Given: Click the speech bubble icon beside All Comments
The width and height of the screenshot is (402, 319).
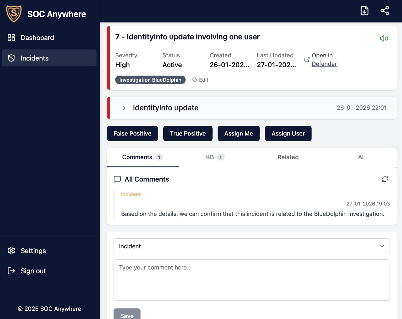Looking at the screenshot, I should [x=117, y=179].
